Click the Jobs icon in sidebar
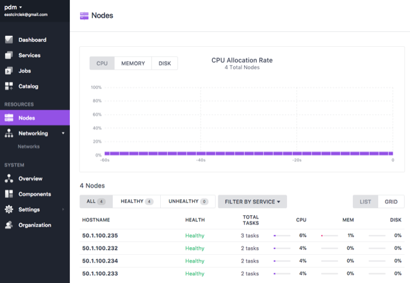410x283 pixels. (x=9, y=70)
